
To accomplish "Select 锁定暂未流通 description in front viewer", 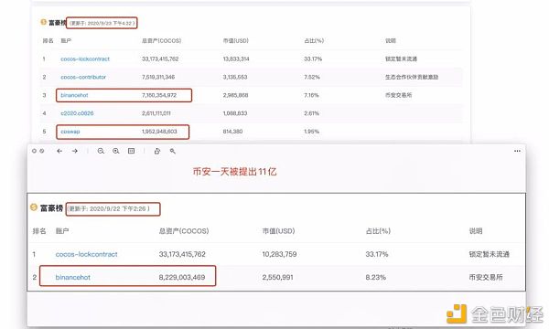I will pos(490,254).
